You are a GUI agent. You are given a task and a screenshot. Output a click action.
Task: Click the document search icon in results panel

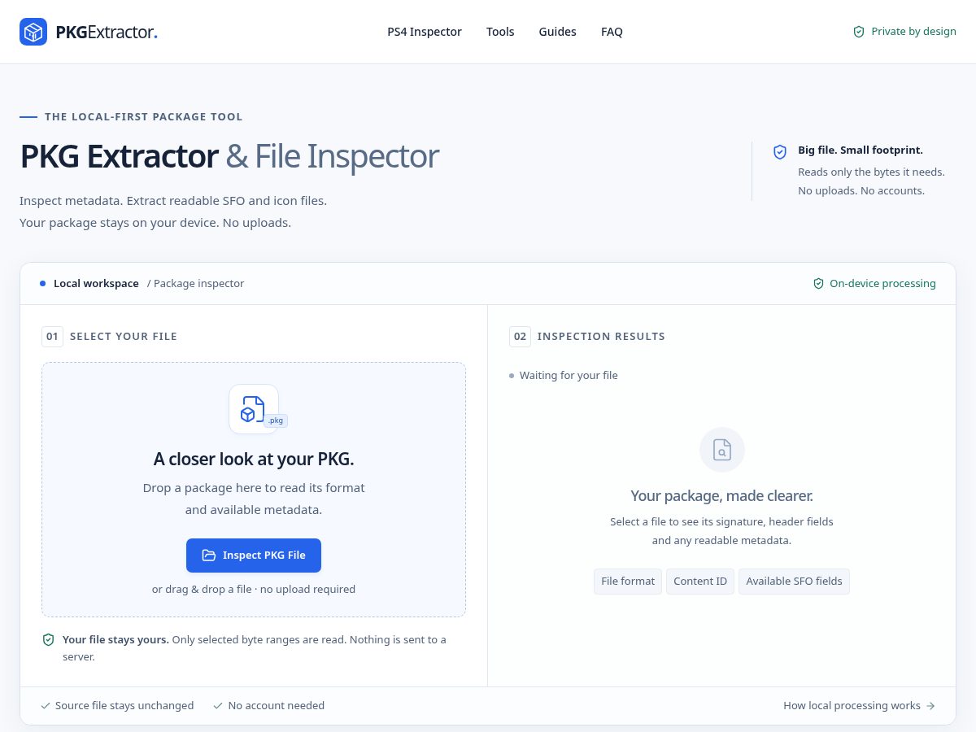pyautogui.click(x=722, y=450)
